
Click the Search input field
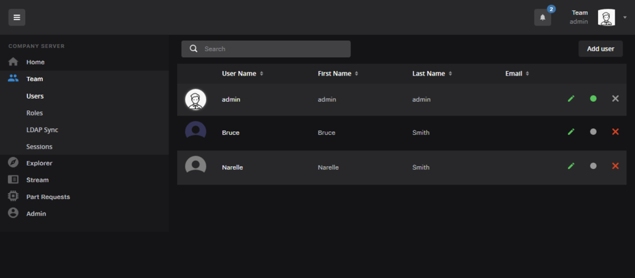point(273,49)
